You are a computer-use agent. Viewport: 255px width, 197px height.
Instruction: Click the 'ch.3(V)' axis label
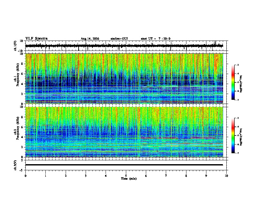point(15,165)
